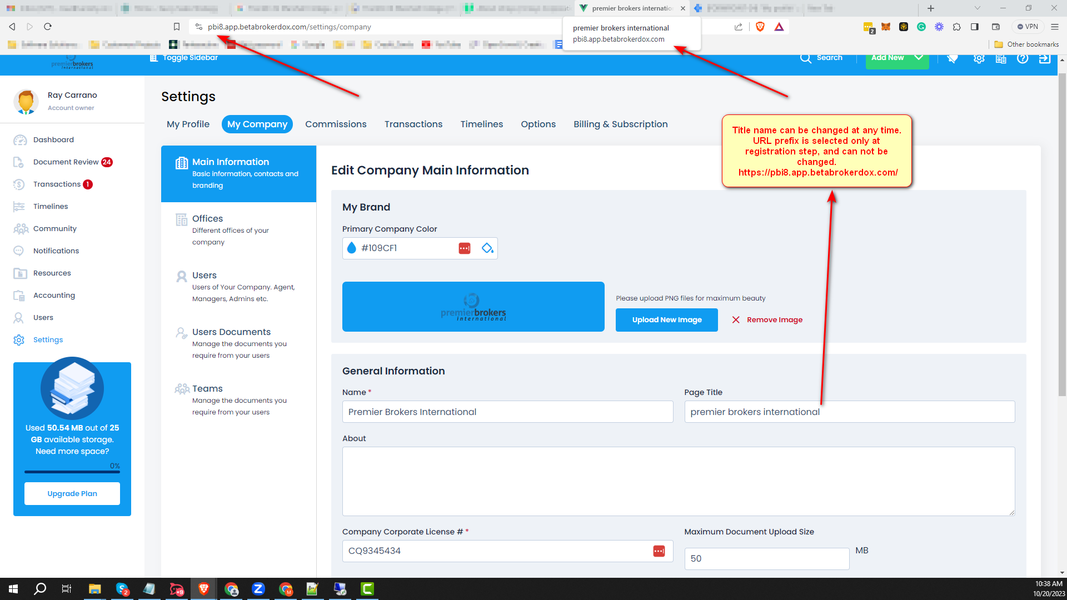Viewport: 1067px width, 600px height.
Task: Open the Windows Start menu
Action: point(13,589)
